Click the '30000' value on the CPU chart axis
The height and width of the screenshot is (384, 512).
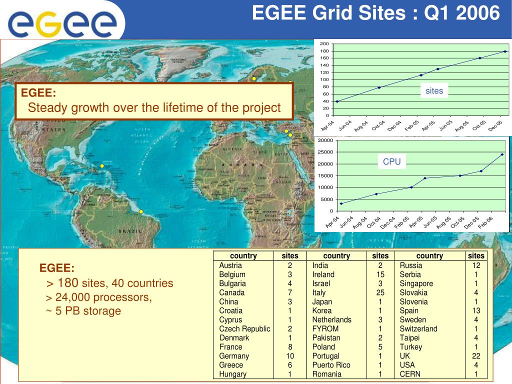pos(325,140)
